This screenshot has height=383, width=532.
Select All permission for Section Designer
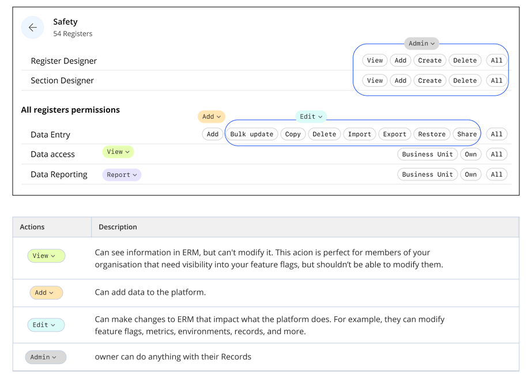pos(496,80)
